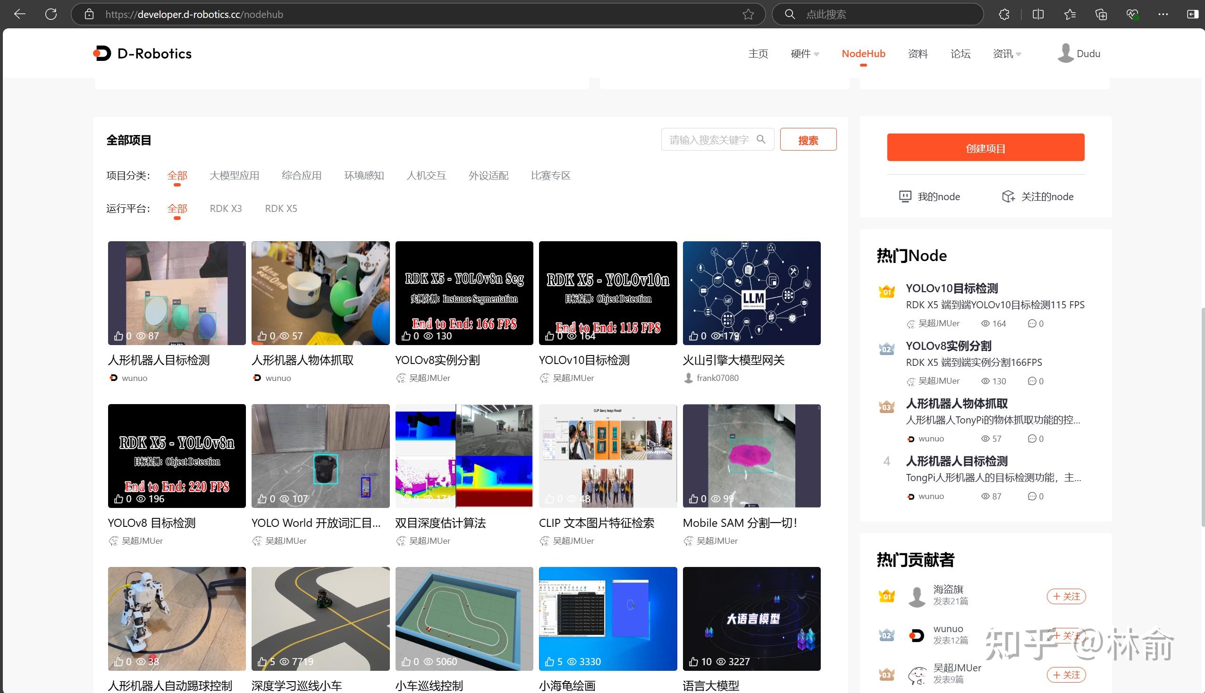Click the thumbs-up icon on 人形机器人目标检测 card
The image size is (1205, 693).
[x=119, y=336]
